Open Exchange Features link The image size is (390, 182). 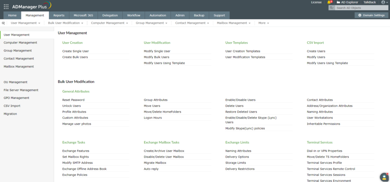[x=76, y=151]
